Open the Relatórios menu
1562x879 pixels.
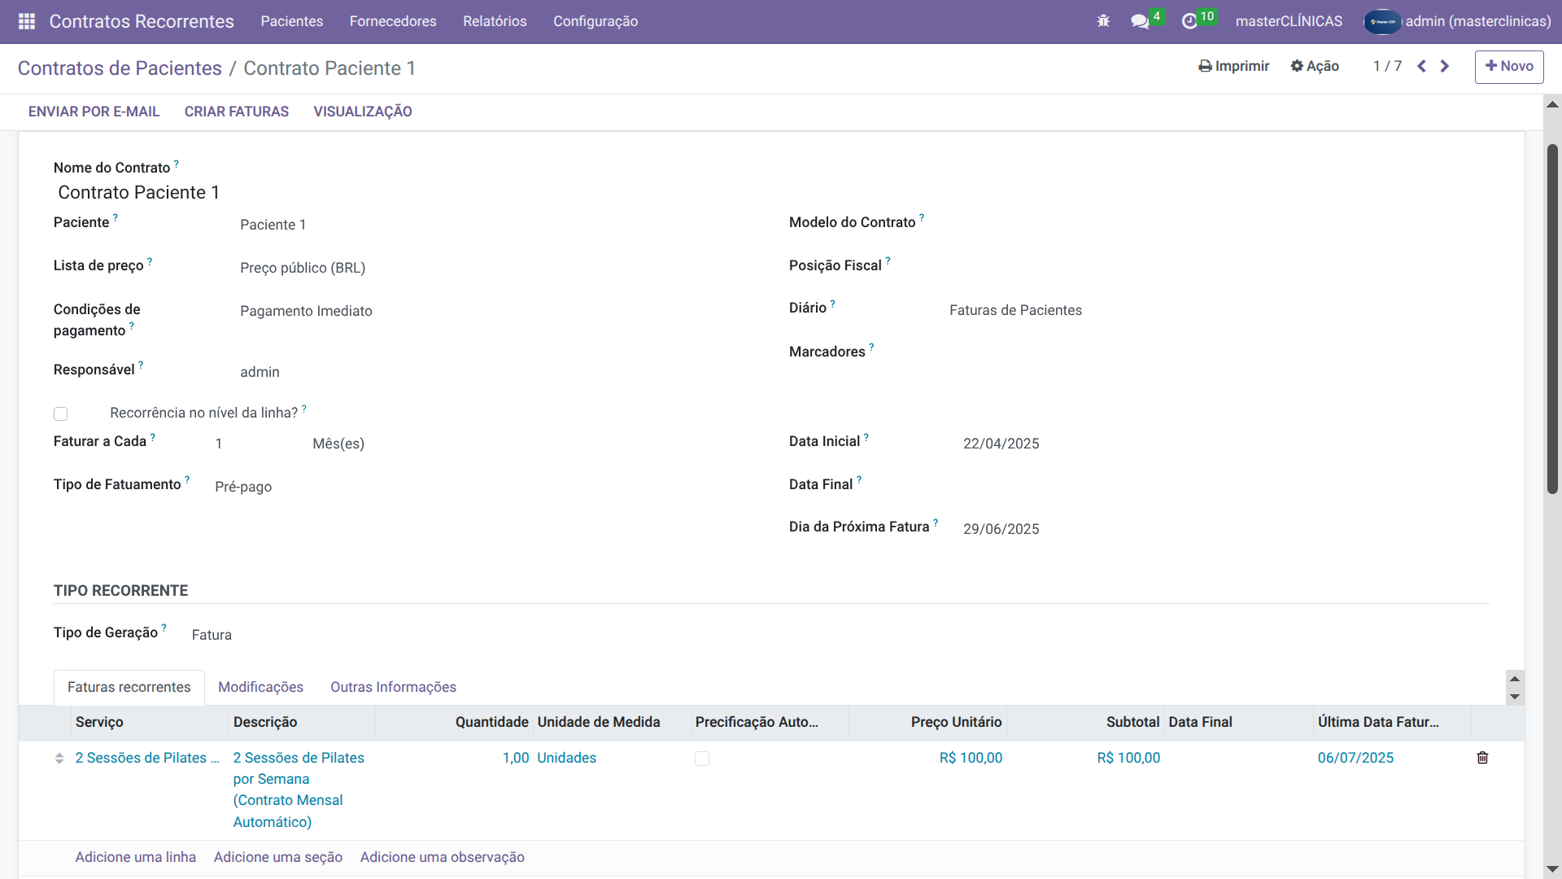(x=495, y=21)
